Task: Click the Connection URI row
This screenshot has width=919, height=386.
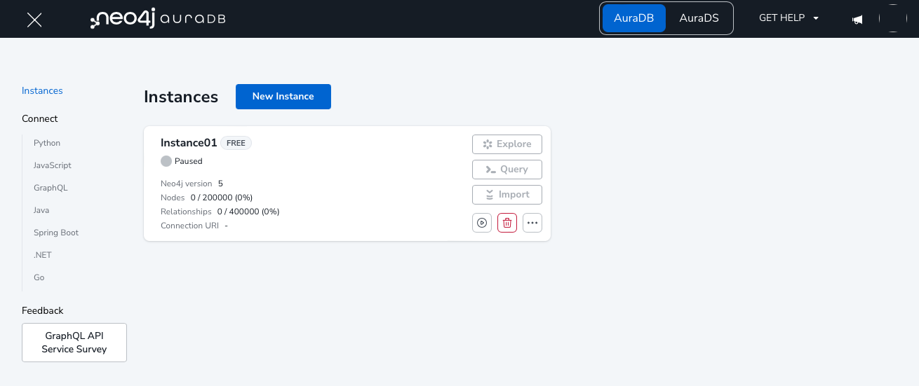Action: pyautogui.click(x=194, y=226)
